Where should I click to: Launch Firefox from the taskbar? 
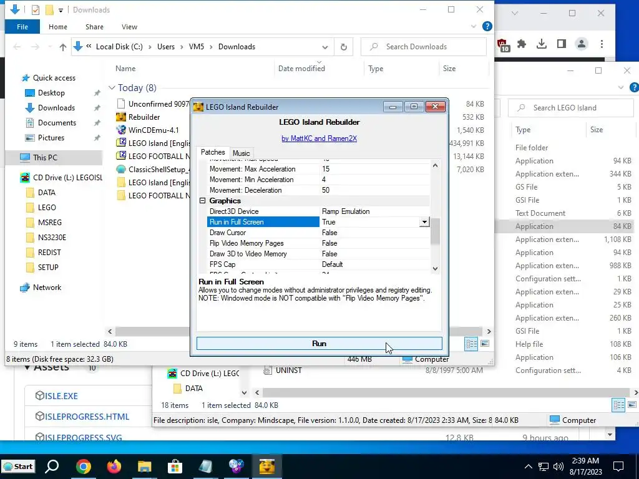[x=114, y=467]
